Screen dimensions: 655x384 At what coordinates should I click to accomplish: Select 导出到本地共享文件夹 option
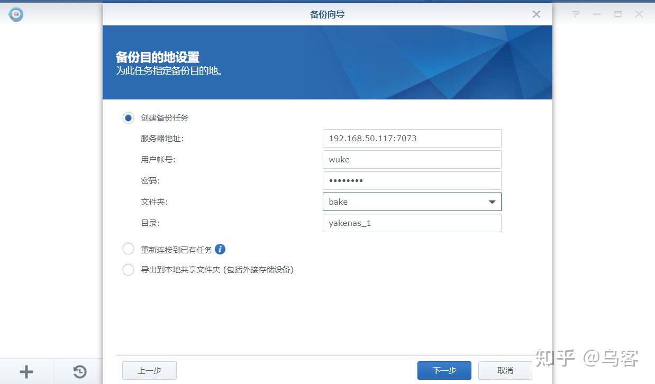click(x=128, y=270)
